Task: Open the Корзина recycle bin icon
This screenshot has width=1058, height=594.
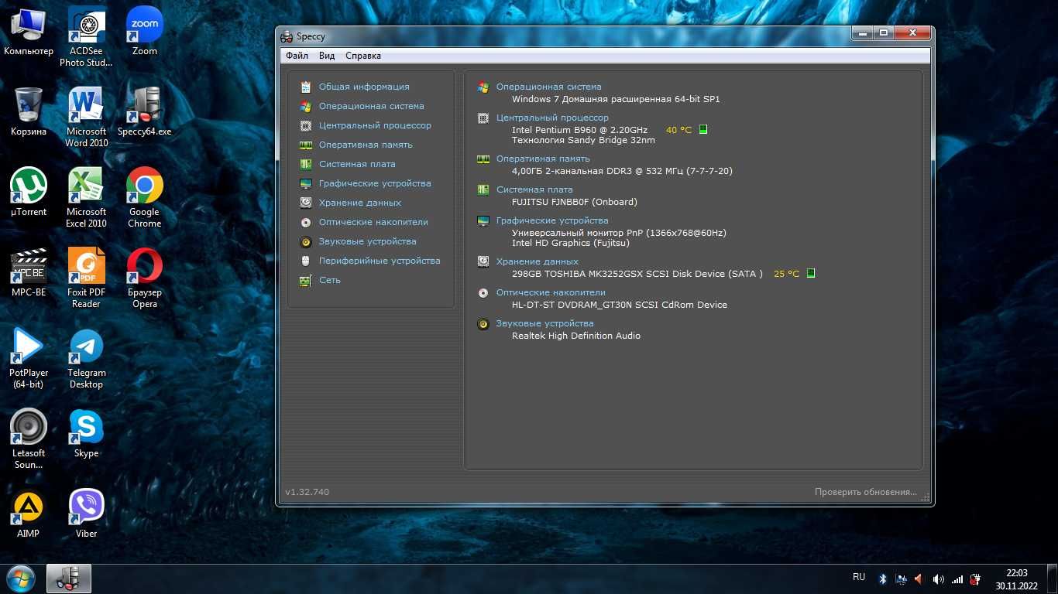Action: coord(29,112)
